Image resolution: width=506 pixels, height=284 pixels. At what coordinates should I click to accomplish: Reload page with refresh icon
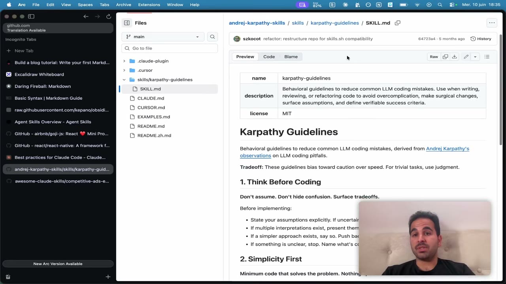click(x=109, y=16)
